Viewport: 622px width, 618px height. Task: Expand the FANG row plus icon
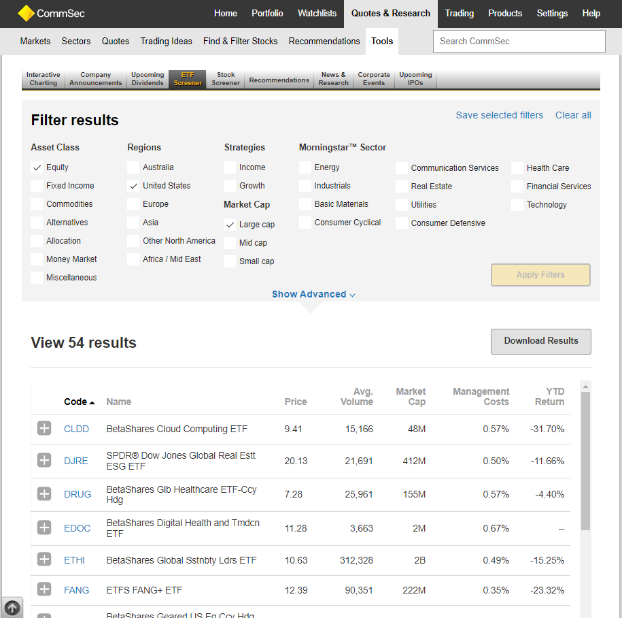[x=44, y=589]
